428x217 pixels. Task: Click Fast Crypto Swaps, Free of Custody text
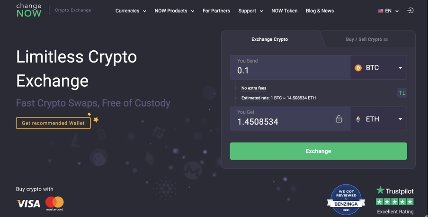(x=93, y=103)
